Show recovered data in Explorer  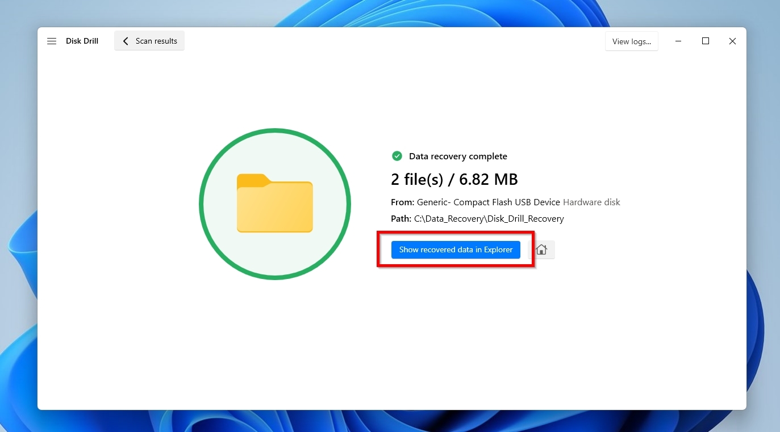coord(456,249)
